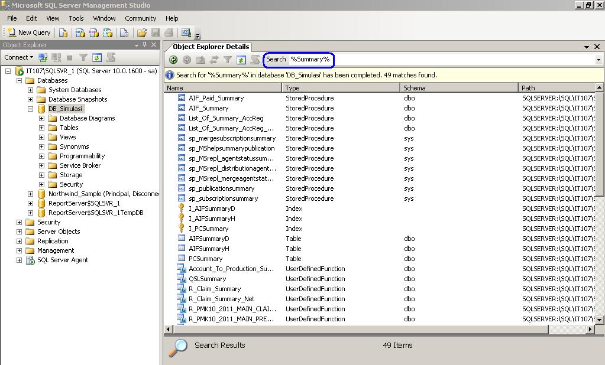Open Database Engine Query icon
The image size is (605, 365).
[x=63, y=32]
